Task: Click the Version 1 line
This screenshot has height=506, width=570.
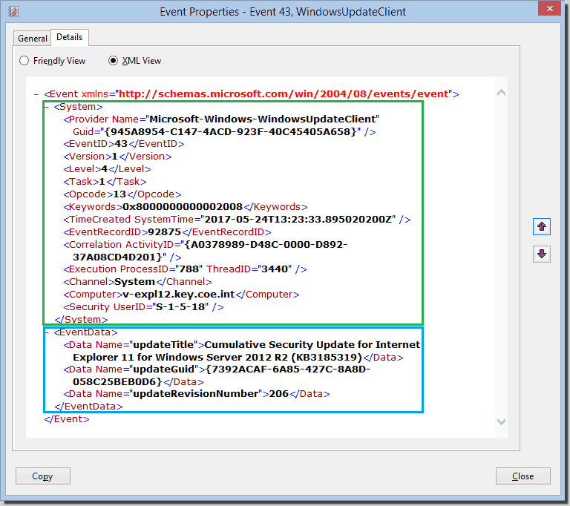Action: pos(117,157)
